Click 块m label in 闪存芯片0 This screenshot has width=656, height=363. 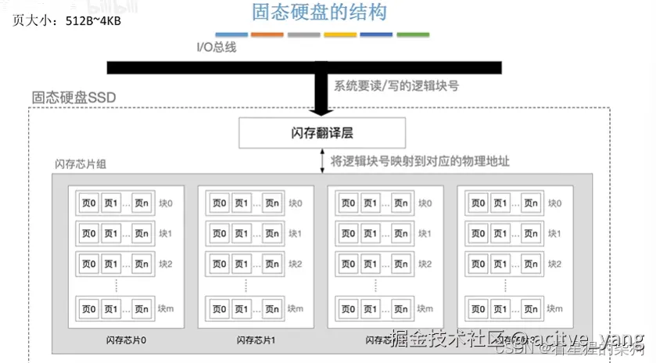click(166, 309)
